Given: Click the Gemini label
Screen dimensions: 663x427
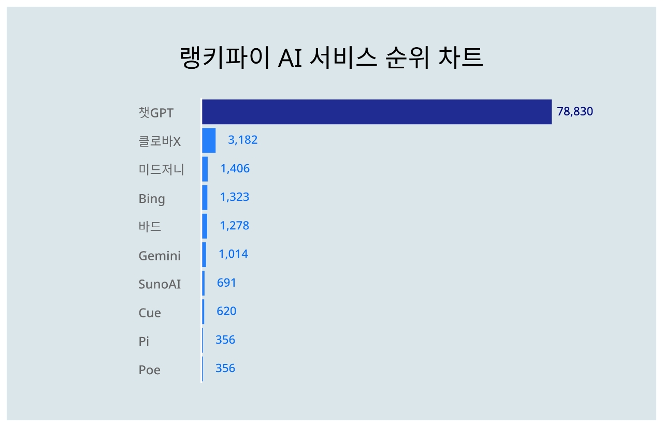Looking at the screenshot, I should [160, 255].
